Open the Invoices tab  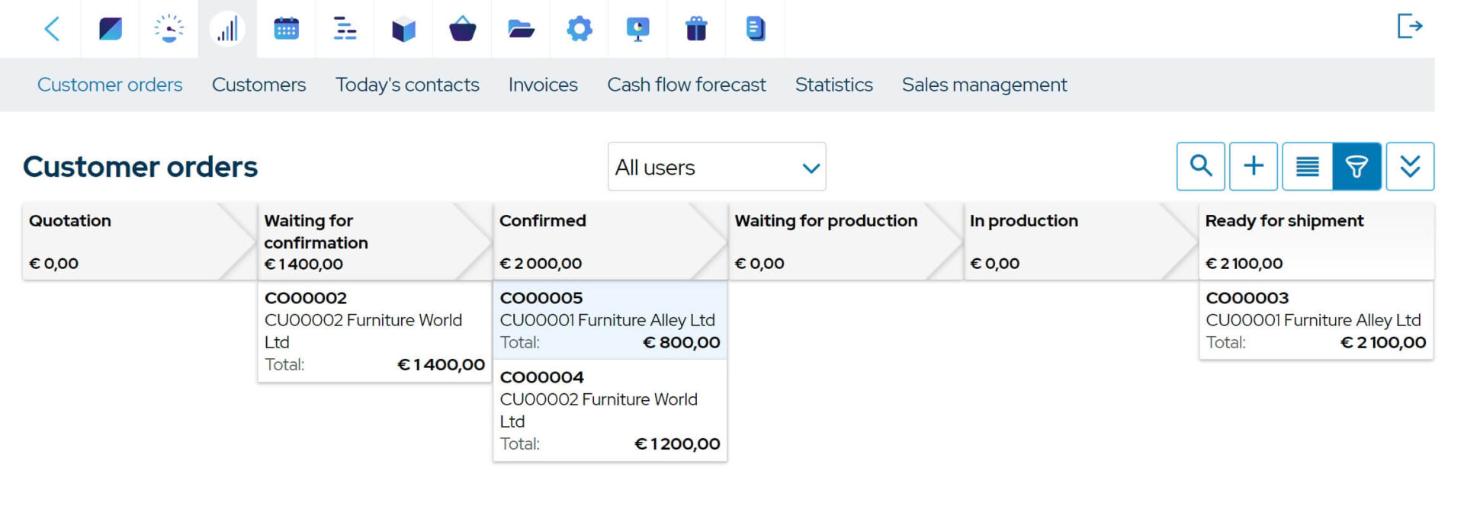pos(543,85)
